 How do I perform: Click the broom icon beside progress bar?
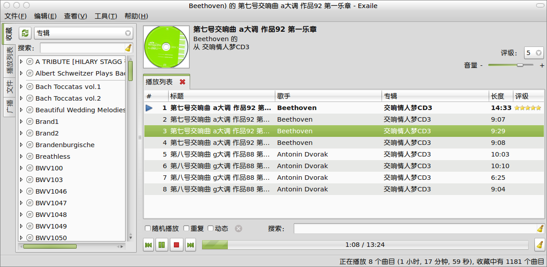[540, 245]
